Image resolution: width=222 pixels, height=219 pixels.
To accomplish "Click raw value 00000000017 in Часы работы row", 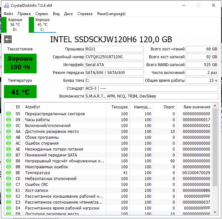I will coord(196,119).
